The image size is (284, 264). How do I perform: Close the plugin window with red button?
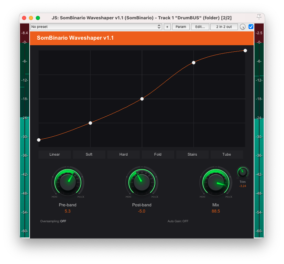(x=24, y=18)
